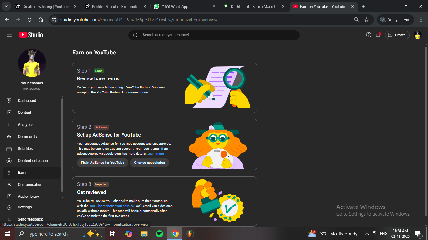The width and height of the screenshot is (428, 240).
Task: Click the account avatar in top right
Action: 417,35
